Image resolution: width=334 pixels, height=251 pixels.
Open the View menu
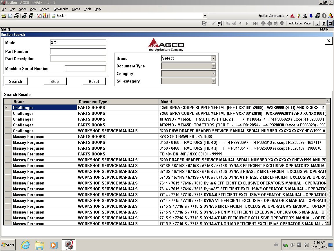(33, 9)
